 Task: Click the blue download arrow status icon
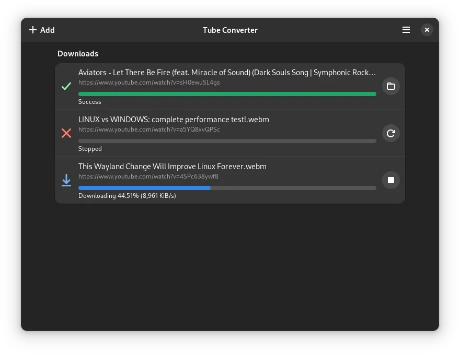pos(66,180)
